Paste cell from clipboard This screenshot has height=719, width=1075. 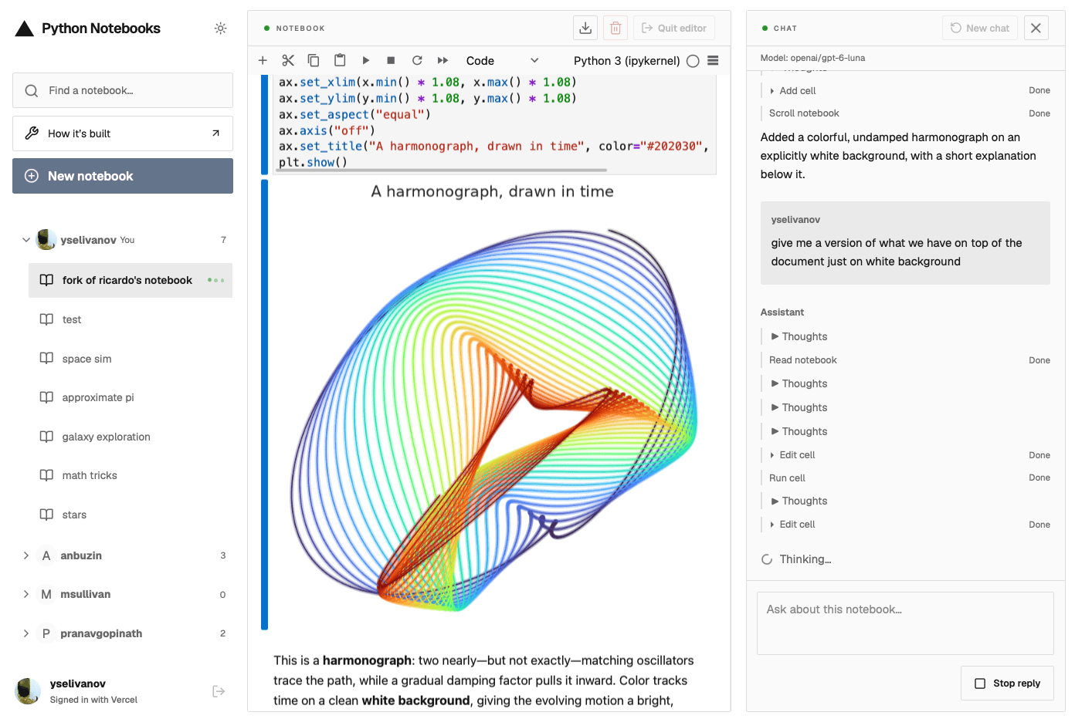(x=340, y=60)
